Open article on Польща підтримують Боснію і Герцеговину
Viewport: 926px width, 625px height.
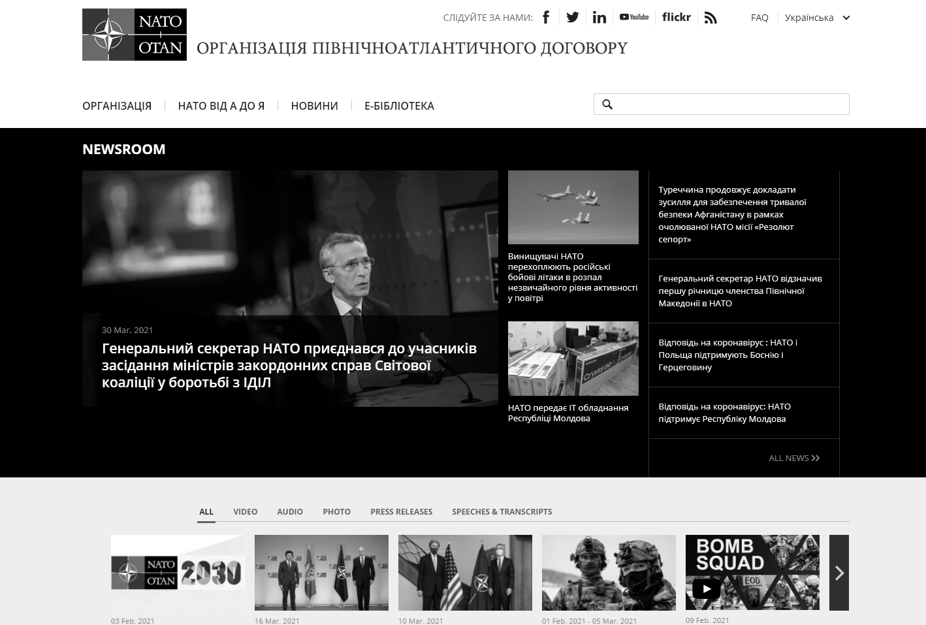pos(728,355)
